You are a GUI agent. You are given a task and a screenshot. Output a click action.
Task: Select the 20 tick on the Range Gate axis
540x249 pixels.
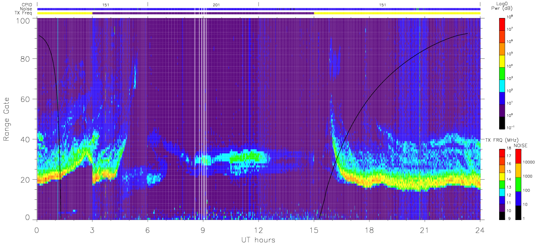(x=26, y=180)
